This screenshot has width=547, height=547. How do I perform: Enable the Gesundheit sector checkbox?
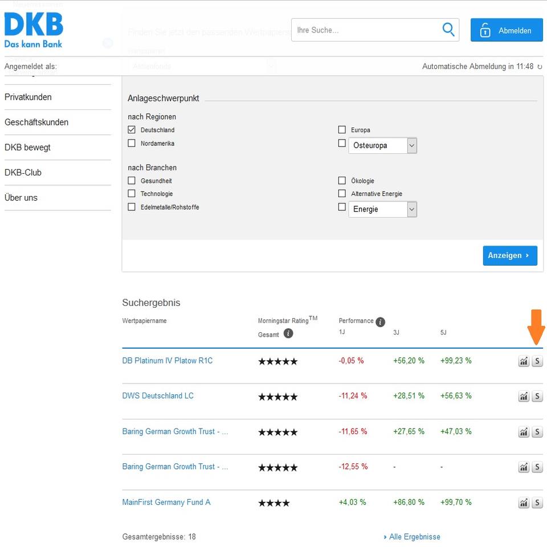132,181
